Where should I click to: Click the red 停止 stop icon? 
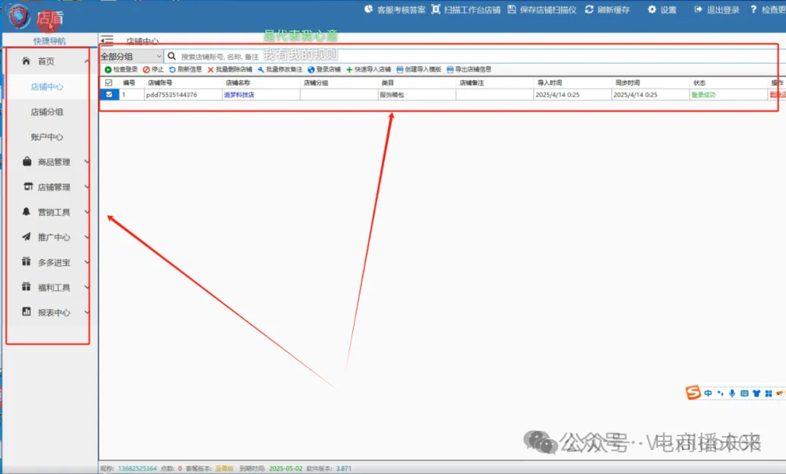point(146,70)
